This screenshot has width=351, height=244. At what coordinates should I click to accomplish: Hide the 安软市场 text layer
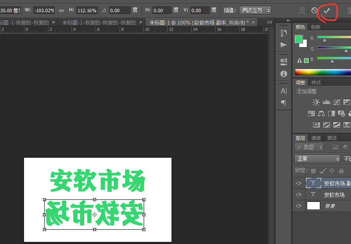(x=299, y=194)
